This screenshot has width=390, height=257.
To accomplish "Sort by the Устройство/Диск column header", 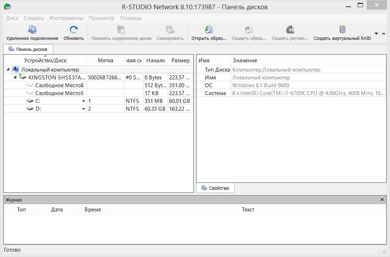I will click(x=45, y=60).
